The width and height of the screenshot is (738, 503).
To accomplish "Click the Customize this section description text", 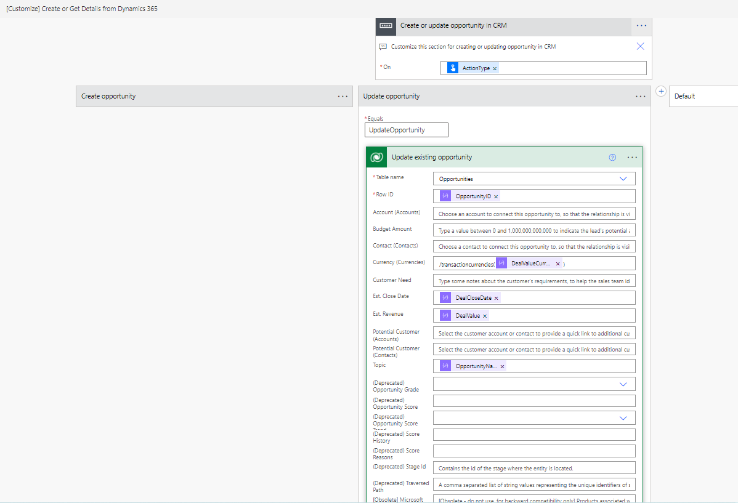I will click(473, 47).
